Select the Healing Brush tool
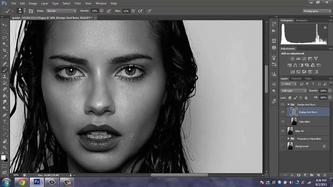This screenshot has width=333, height=187. 5,63
